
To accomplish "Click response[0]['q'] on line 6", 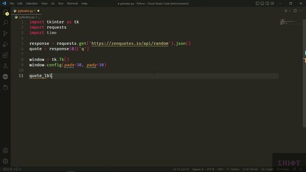I will pos(69,49).
